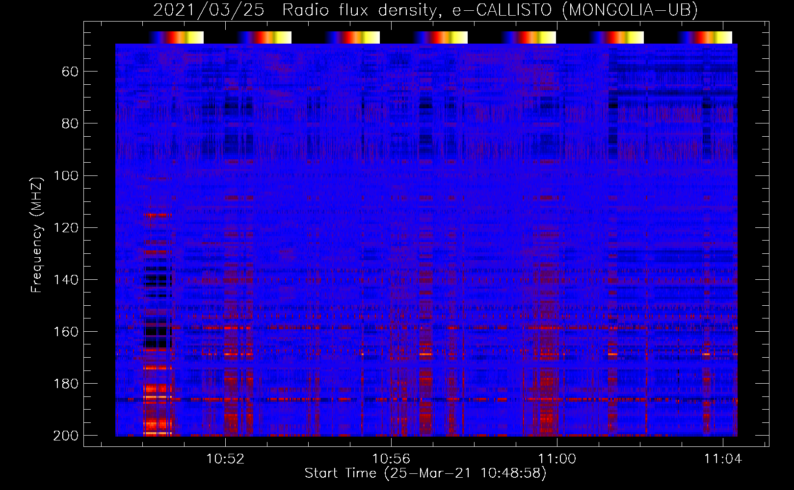Click the 'Start Time (25-Mar-21 10:48:58)' label

click(x=425, y=473)
